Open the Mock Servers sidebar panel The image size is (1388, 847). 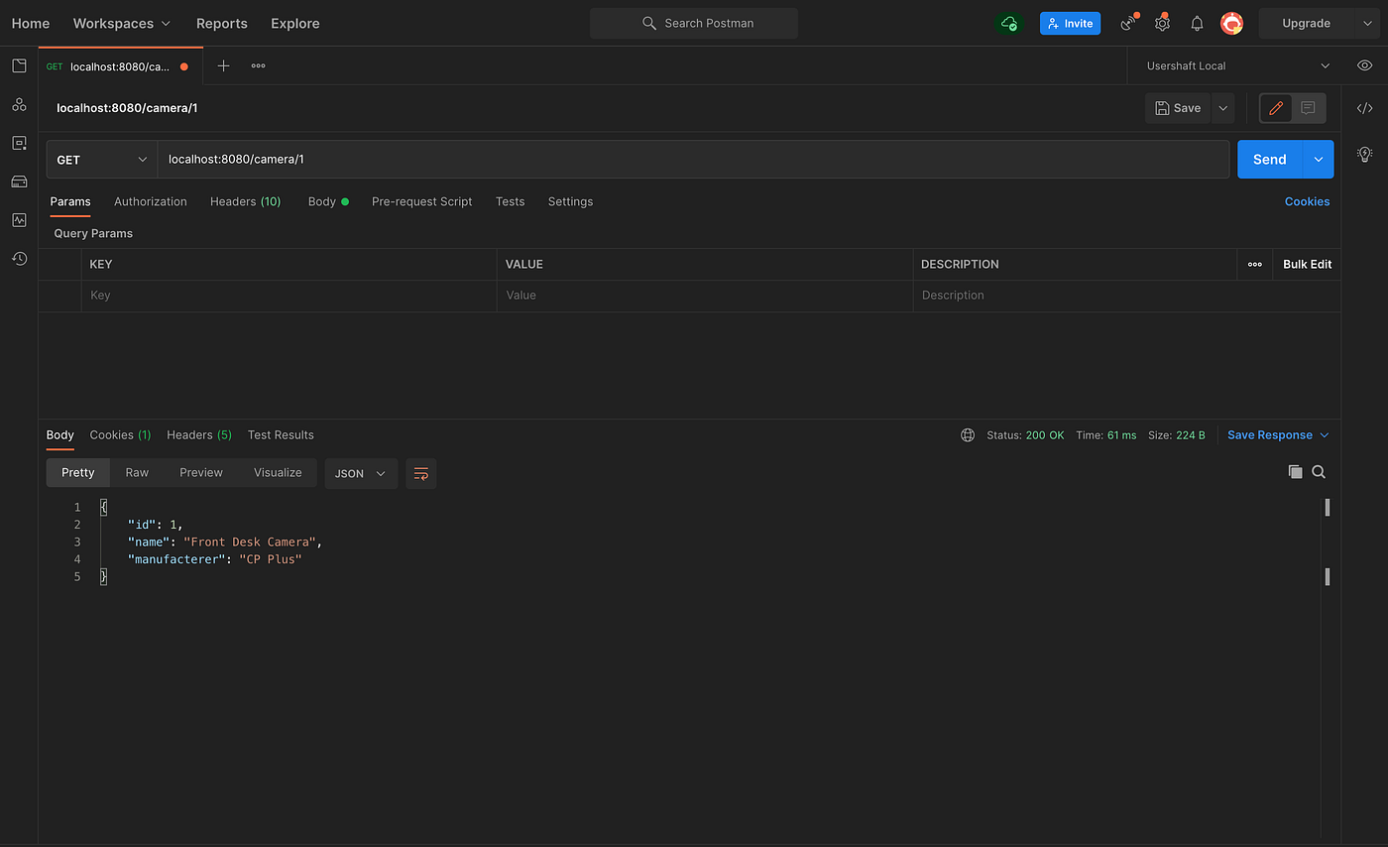[18, 181]
